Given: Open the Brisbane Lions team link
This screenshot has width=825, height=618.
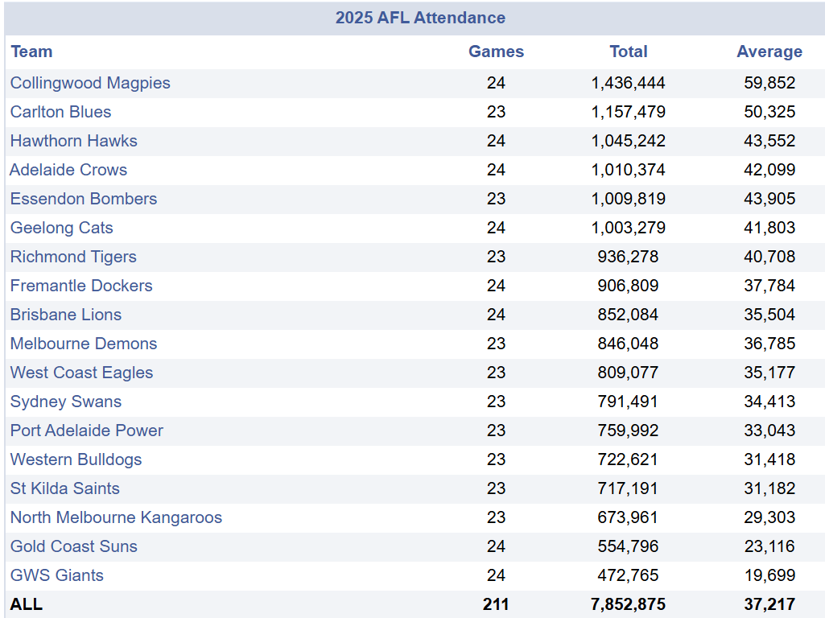Looking at the screenshot, I should point(66,315).
